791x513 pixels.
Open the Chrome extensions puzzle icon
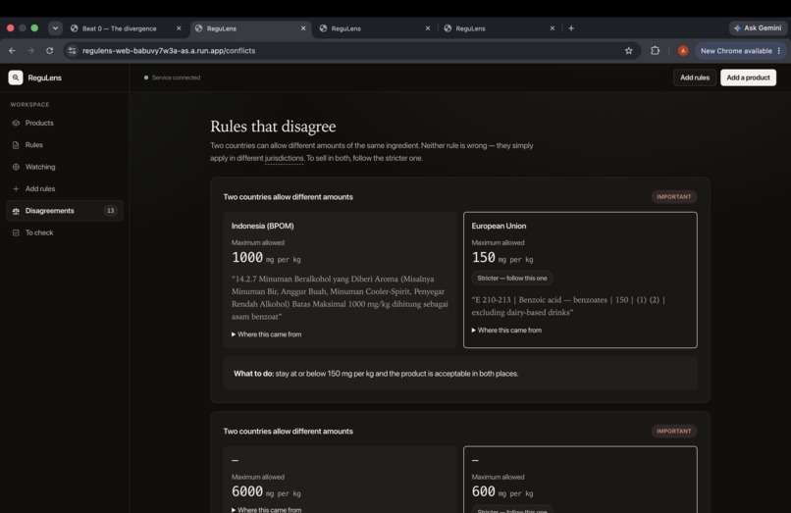coord(655,50)
